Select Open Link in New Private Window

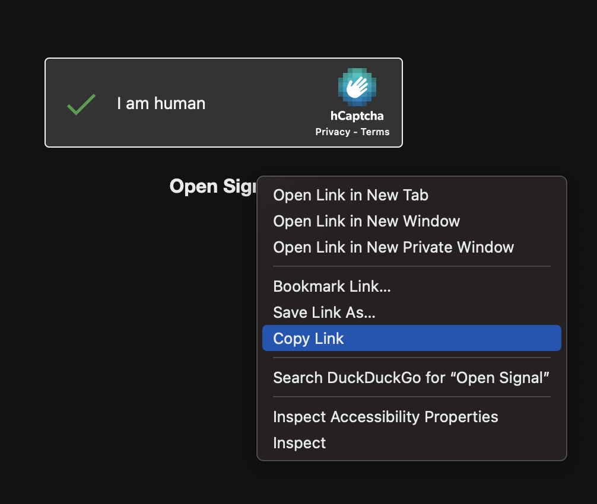click(393, 247)
